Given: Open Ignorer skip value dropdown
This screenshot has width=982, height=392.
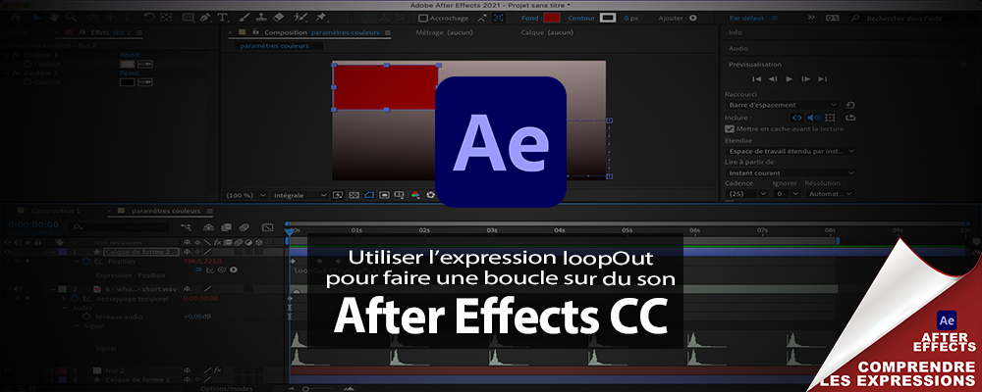Looking at the screenshot, I should (x=786, y=194).
